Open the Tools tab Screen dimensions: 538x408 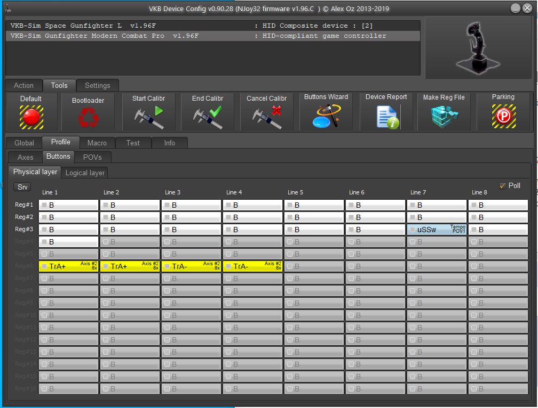[59, 85]
